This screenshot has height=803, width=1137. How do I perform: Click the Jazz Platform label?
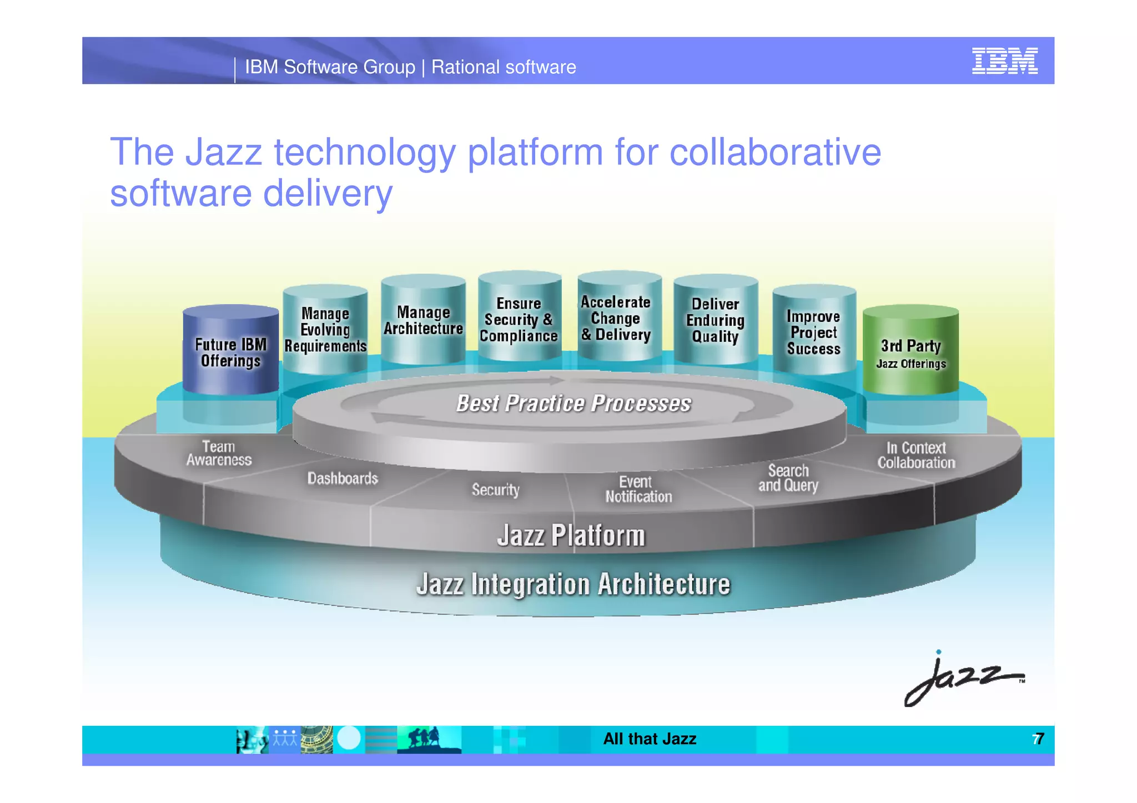(571, 536)
